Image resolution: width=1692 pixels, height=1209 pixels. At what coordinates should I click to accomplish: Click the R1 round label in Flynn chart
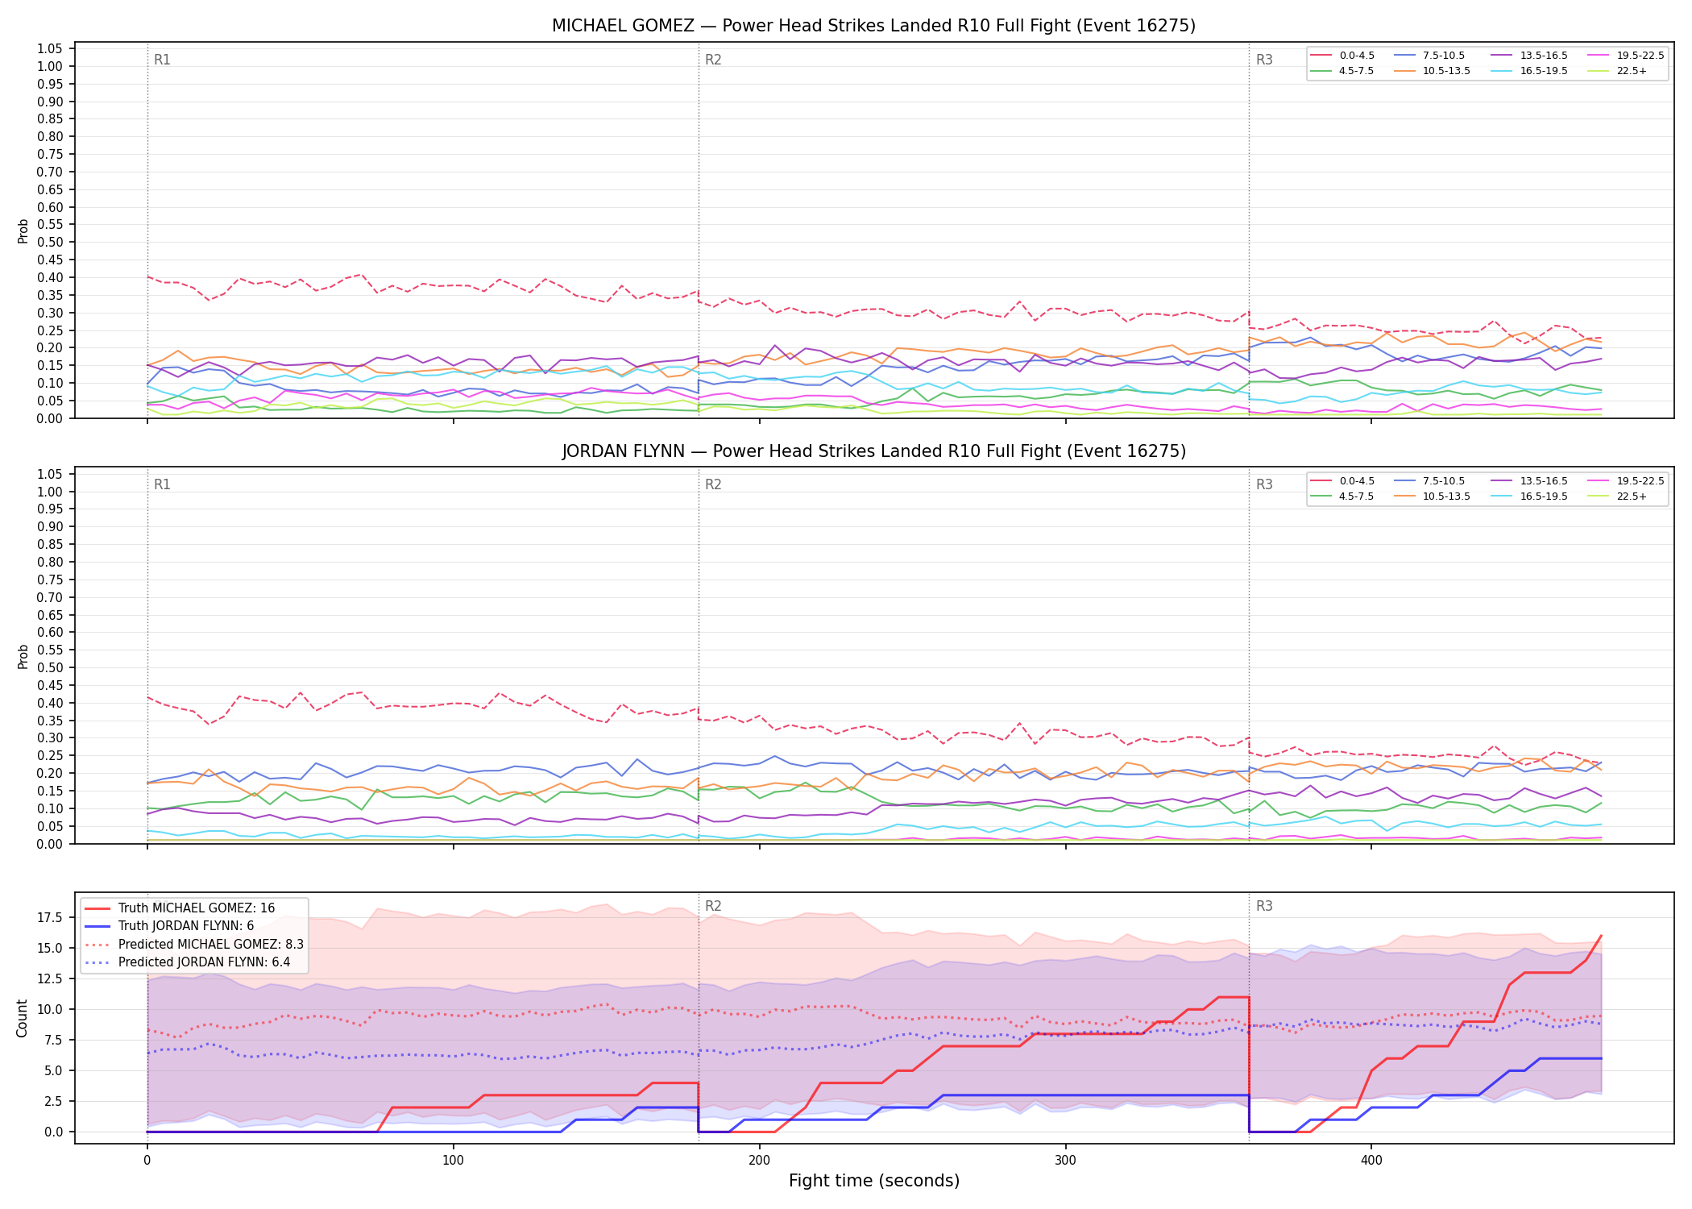pyautogui.click(x=162, y=484)
